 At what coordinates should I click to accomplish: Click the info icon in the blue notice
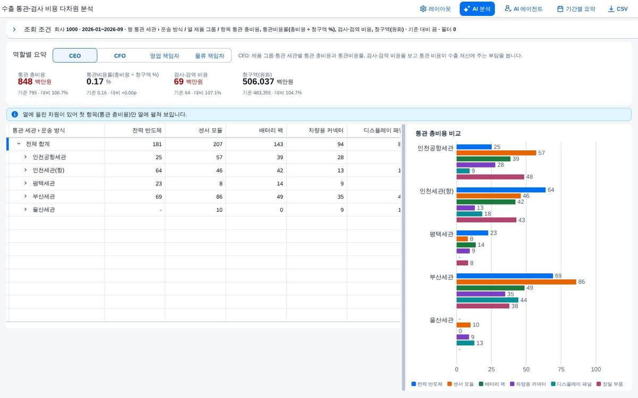click(x=15, y=114)
